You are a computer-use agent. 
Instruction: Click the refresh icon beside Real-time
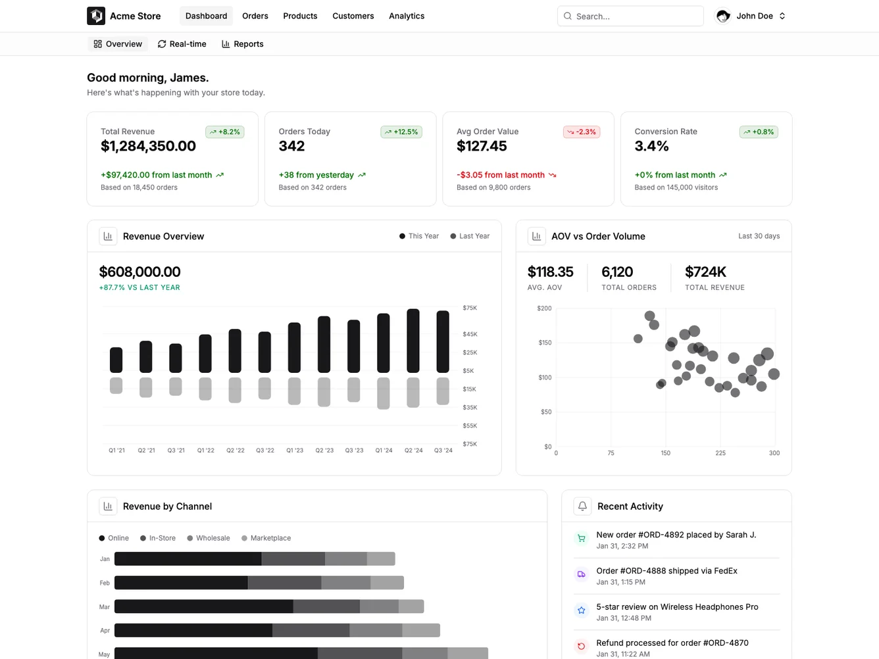coord(161,43)
